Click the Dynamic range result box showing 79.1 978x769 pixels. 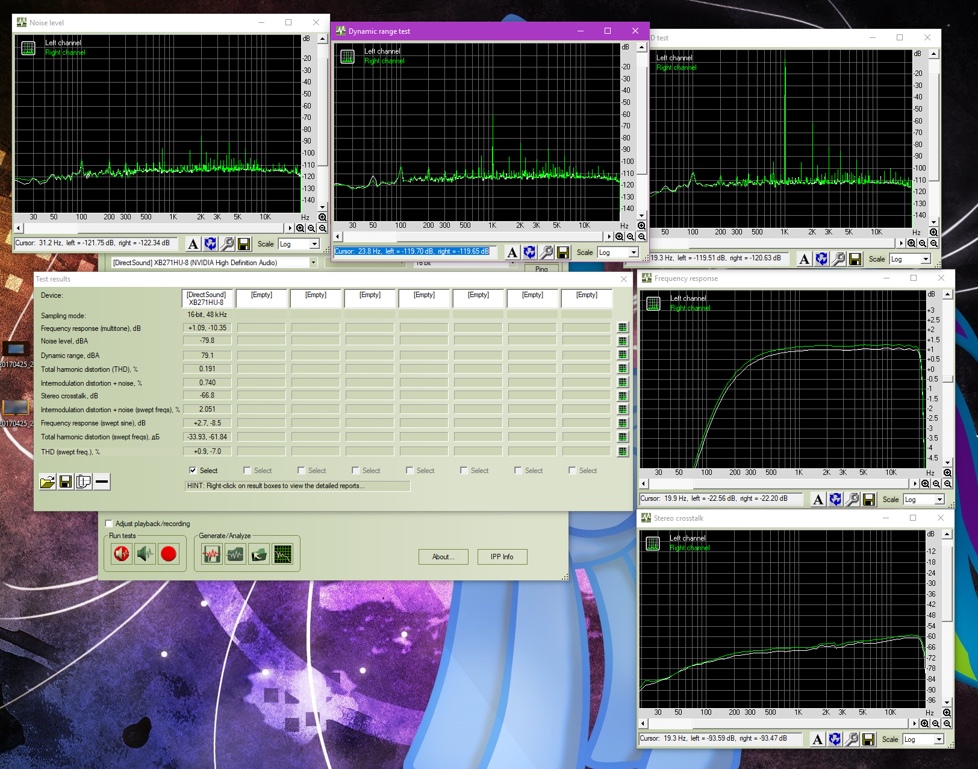tap(207, 356)
